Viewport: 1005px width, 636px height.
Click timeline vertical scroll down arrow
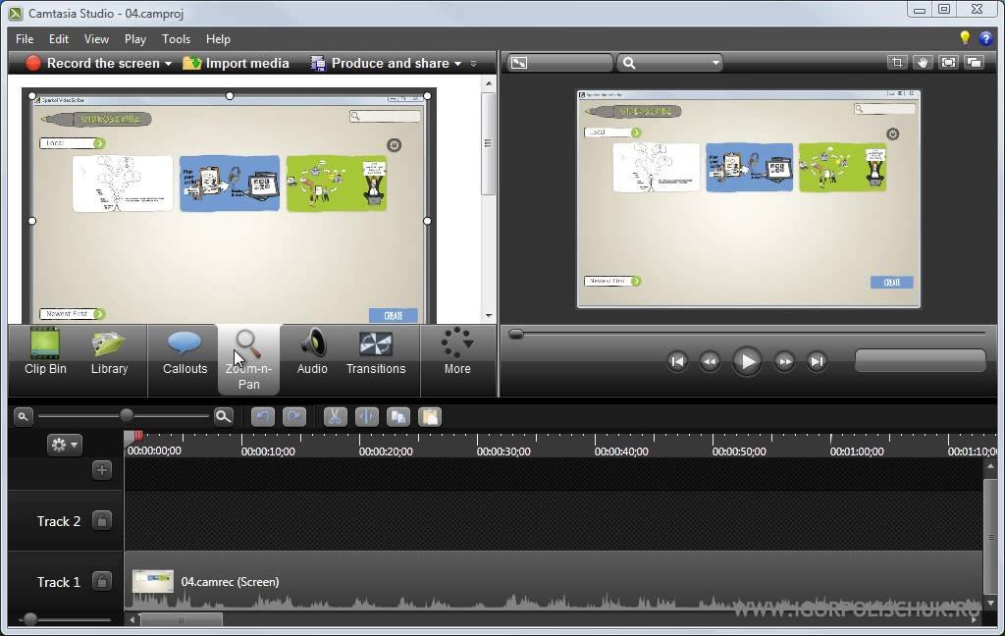pos(991,603)
